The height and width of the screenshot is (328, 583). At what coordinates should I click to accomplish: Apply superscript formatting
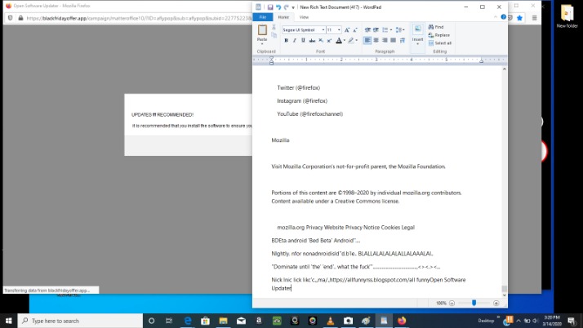pos(329,41)
